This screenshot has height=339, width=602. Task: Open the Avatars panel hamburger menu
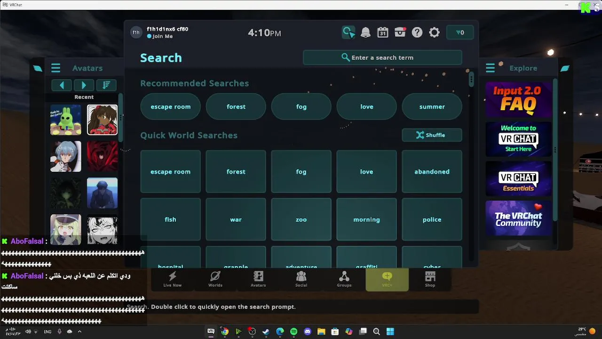click(x=55, y=68)
